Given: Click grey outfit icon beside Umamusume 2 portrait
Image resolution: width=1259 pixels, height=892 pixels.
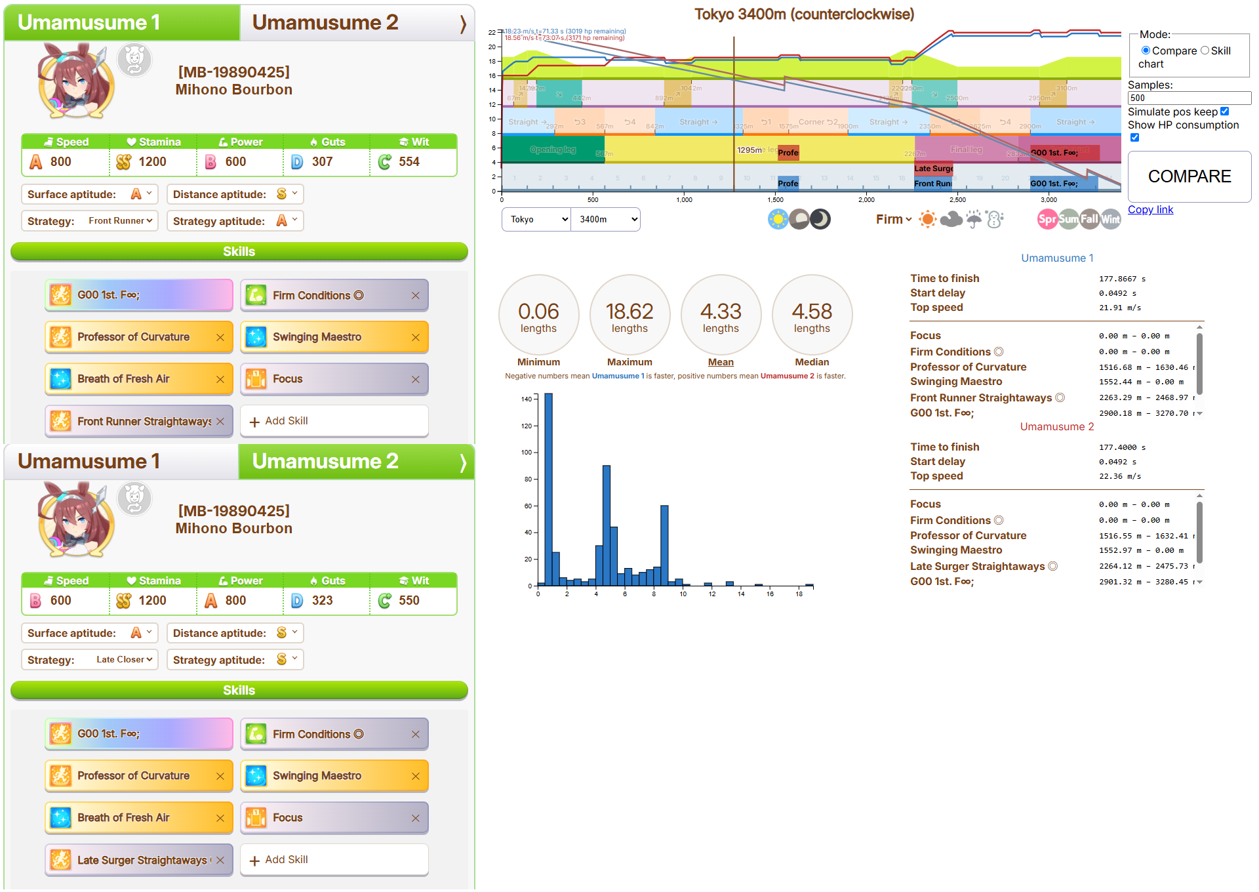Looking at the screenshot, I should click(x=134, y=499).
